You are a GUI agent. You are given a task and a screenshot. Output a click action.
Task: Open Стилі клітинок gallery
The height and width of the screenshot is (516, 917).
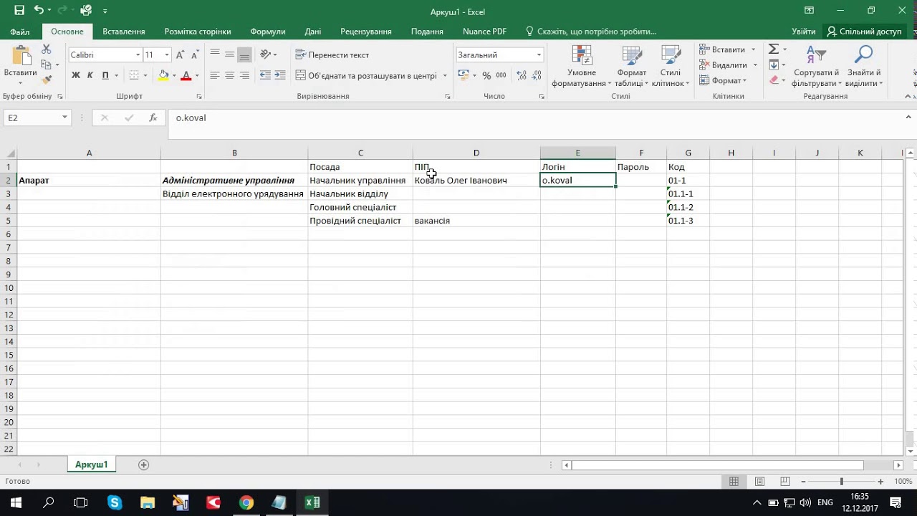tap(671, 67)
